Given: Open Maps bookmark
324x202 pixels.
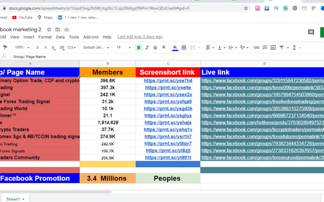Looking at the screenshot, I should pyautogui.click(x=45, y=18).
